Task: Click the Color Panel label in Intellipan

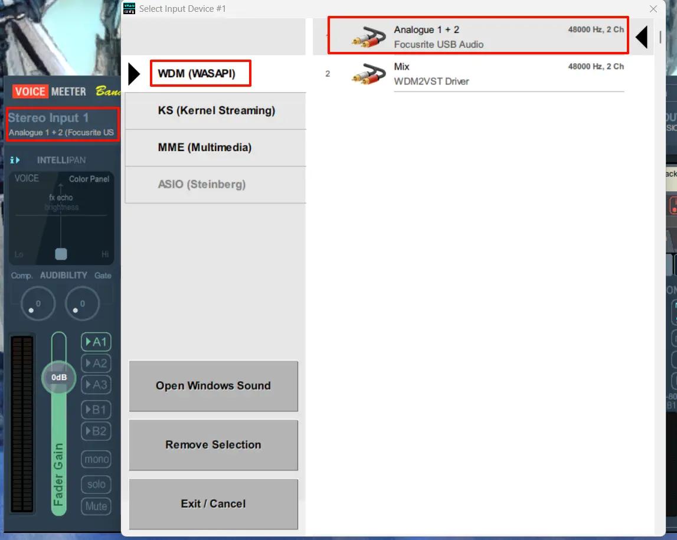Action: pos(89,179)
